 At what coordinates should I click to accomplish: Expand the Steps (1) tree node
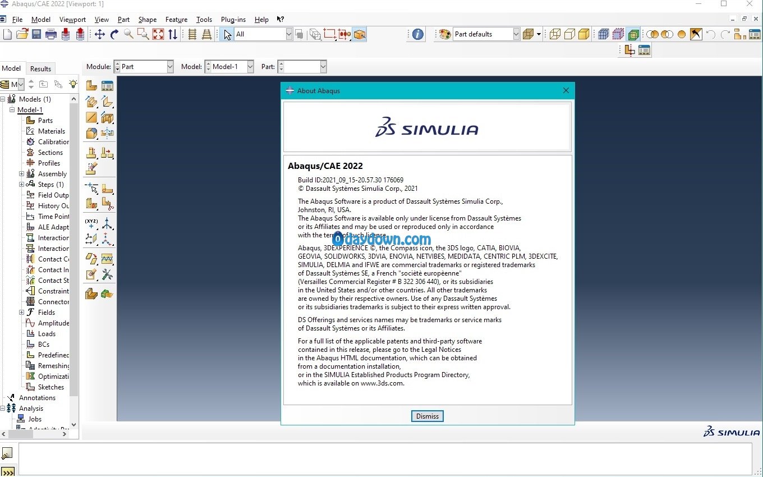tap(22, 185)
